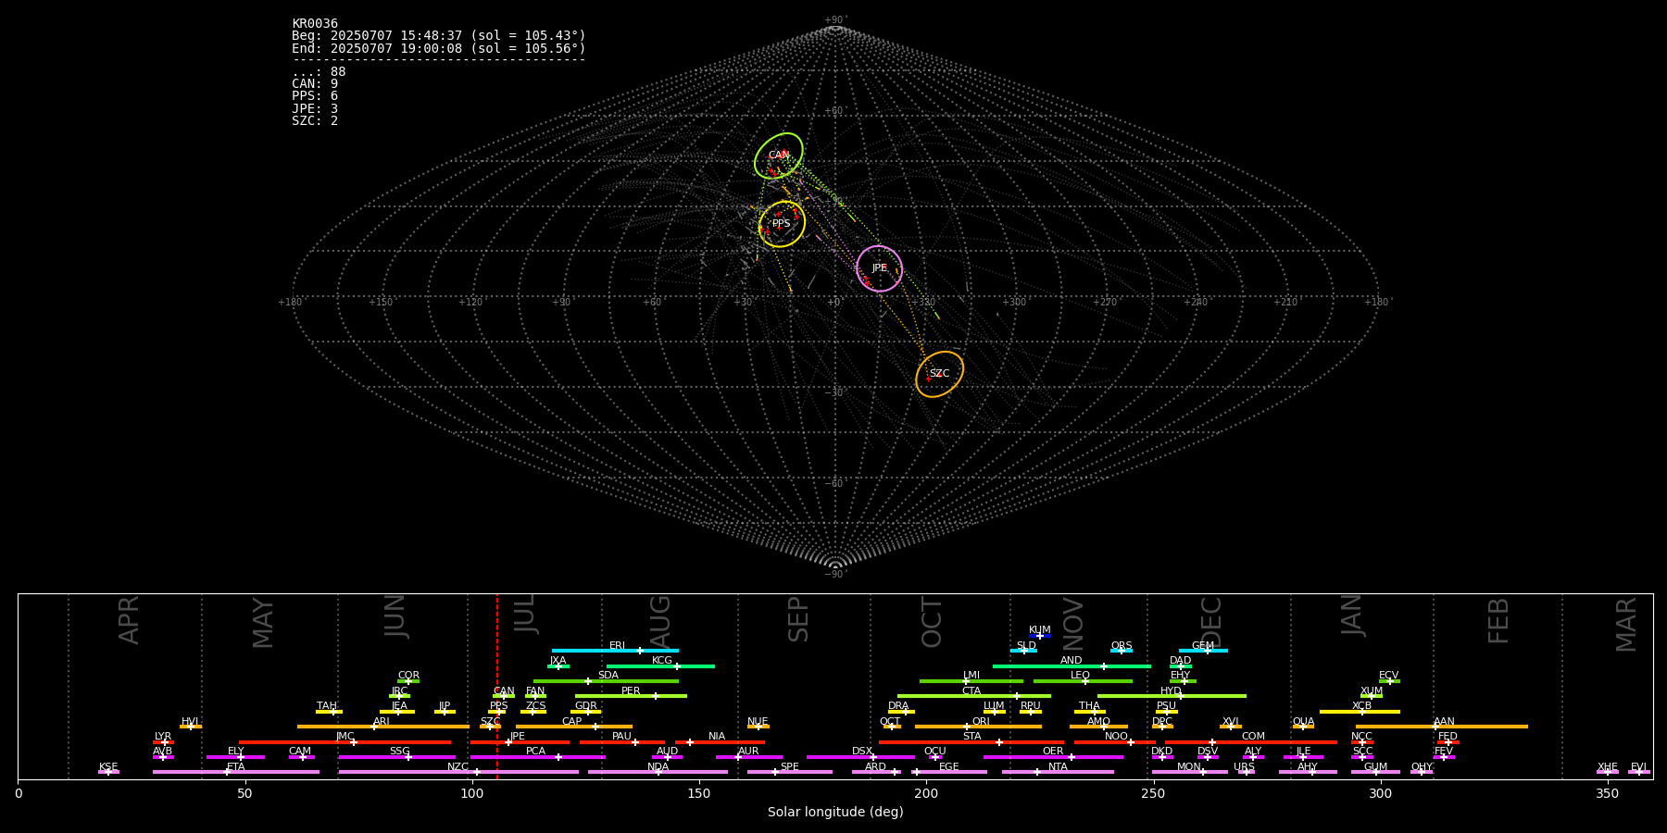1667x833 pixels.
Task: Click the 350 tick on solar longitude axis
Action: coord(1607,794)
